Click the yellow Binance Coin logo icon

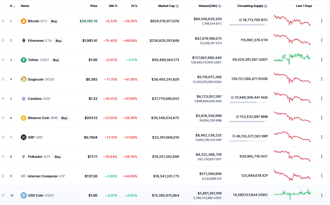23,118
